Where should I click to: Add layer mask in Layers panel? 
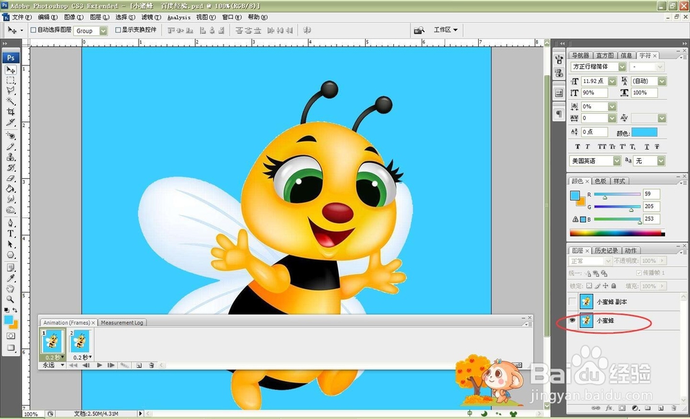[x=622, y=409]
